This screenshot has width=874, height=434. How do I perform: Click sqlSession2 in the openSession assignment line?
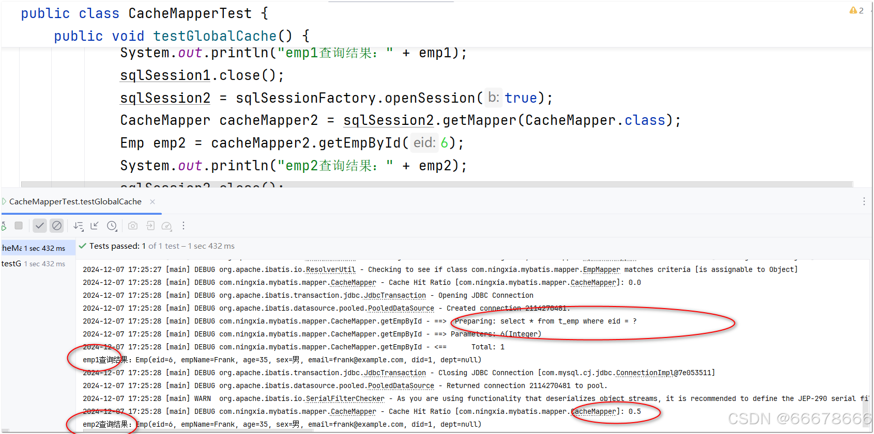pyautogui.click(x=165, y=98)
